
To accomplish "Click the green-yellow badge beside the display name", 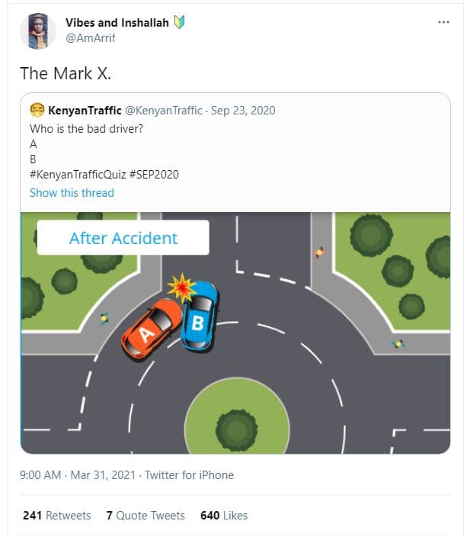I will click(x=181, y=22).
